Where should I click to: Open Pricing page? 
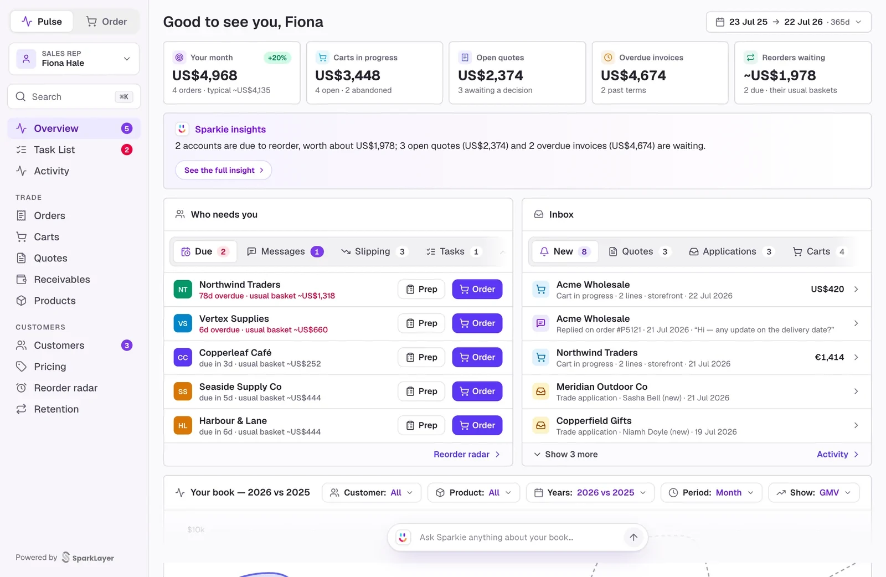[x=74, y=367]
